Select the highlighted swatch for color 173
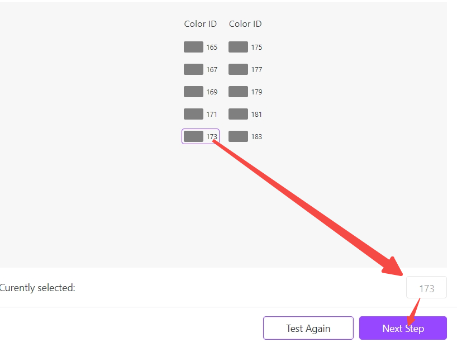Screen dimensions: 457x347 pos(193,136)
